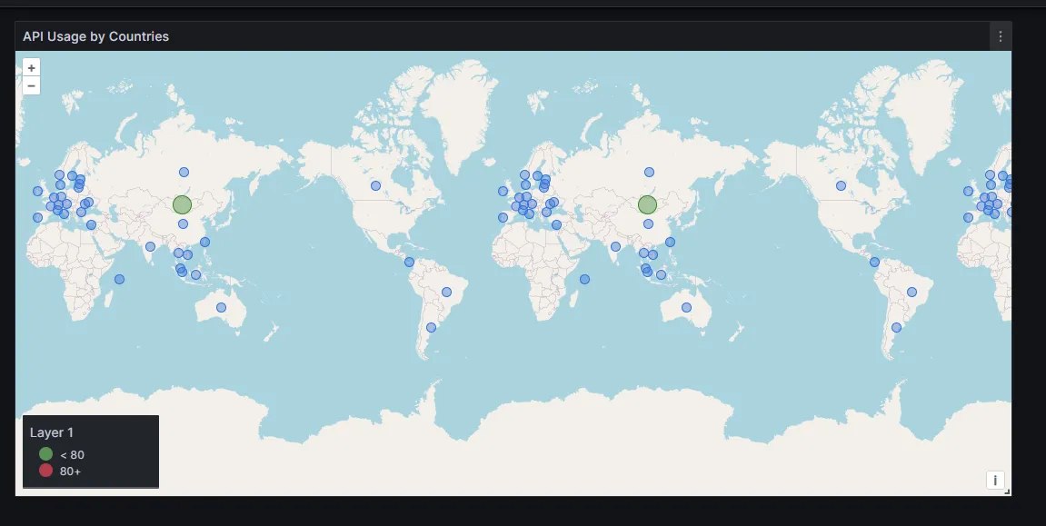Click the green < 80 legend swatch
Screen dimensions: 1046x526
click(44, 454)
